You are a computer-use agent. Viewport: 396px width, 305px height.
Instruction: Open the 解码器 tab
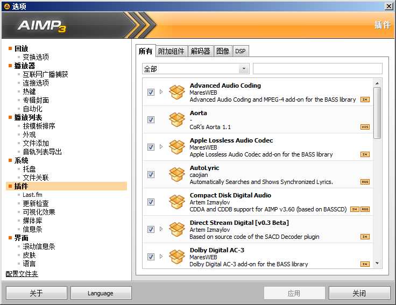pos(201,51)
